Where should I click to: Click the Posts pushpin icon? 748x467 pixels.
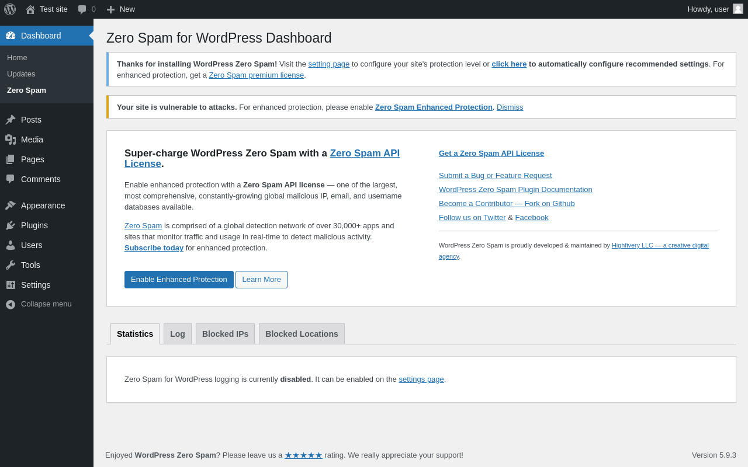[11, 120]
